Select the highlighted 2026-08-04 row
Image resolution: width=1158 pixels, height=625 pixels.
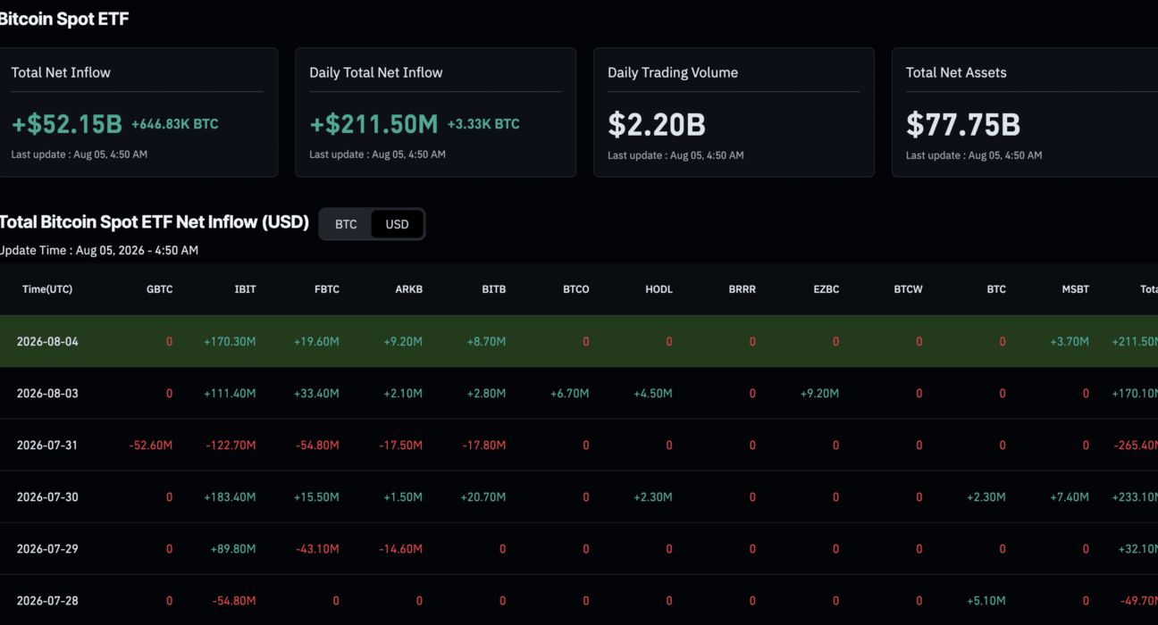tap(579, 341)
